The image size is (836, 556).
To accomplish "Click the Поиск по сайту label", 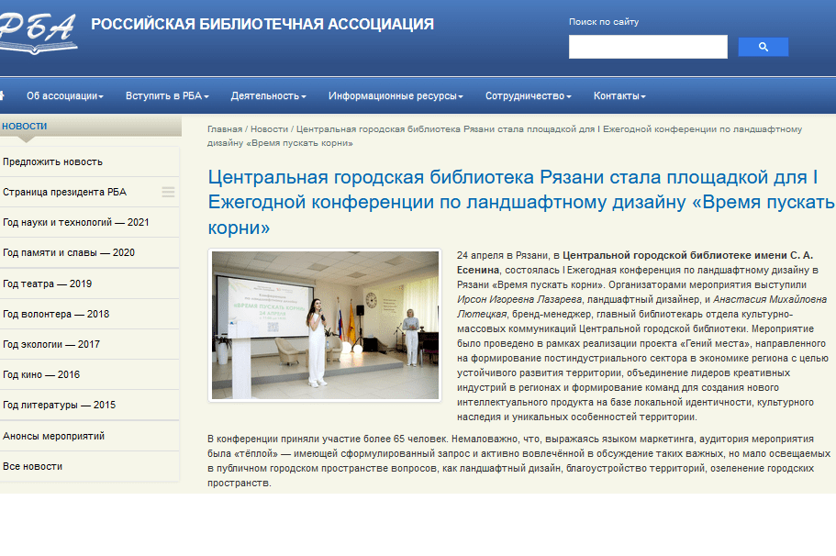I will [604, 22].
